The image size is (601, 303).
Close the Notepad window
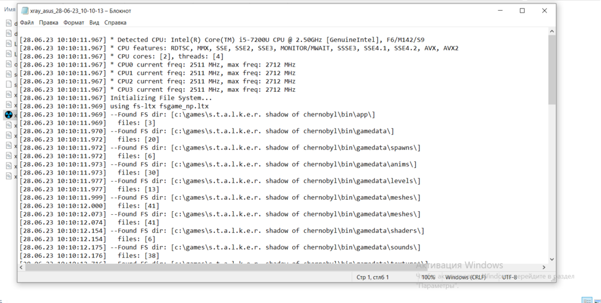pos(545,11)
